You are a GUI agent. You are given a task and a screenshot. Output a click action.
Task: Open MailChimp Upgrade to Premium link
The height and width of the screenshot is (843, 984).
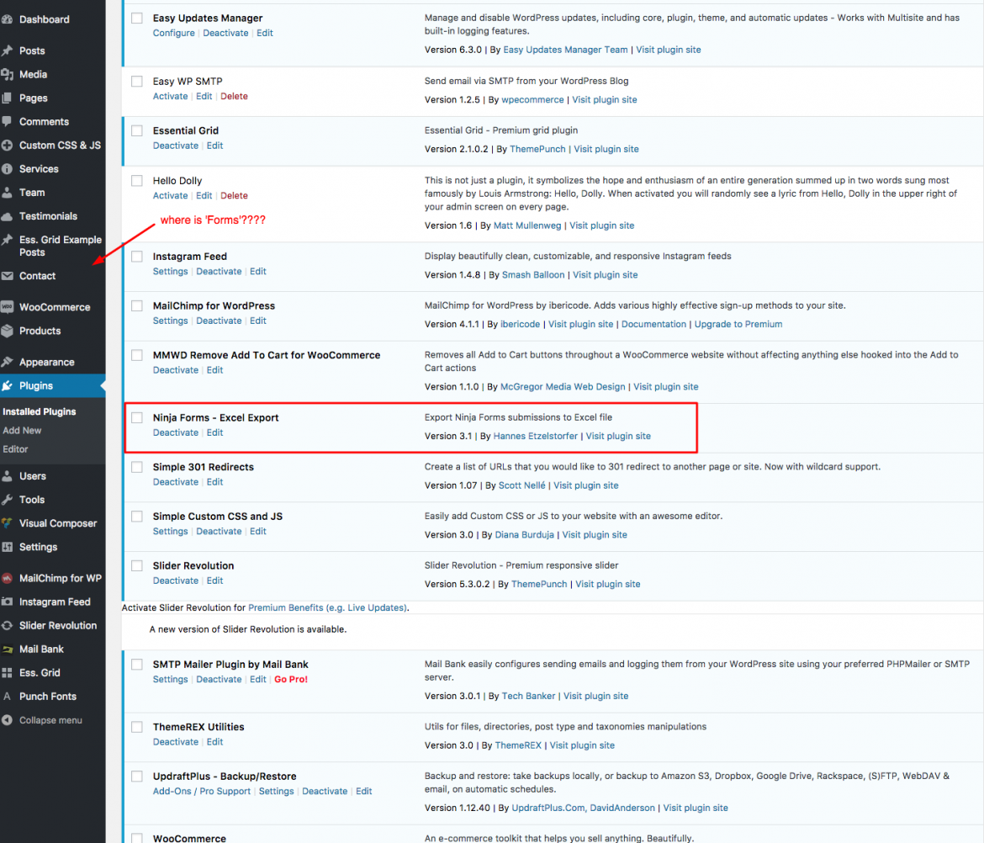[738, 325]
